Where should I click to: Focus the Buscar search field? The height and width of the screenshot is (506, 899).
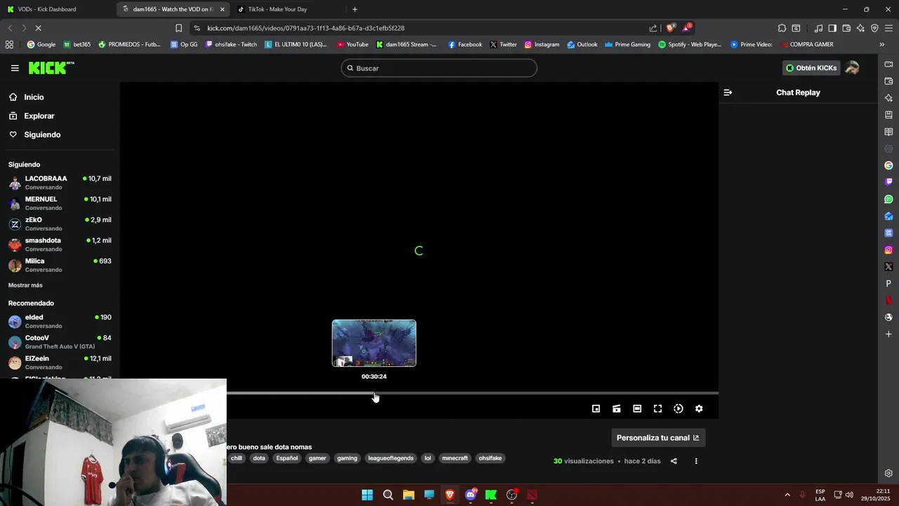pos(439,68)
